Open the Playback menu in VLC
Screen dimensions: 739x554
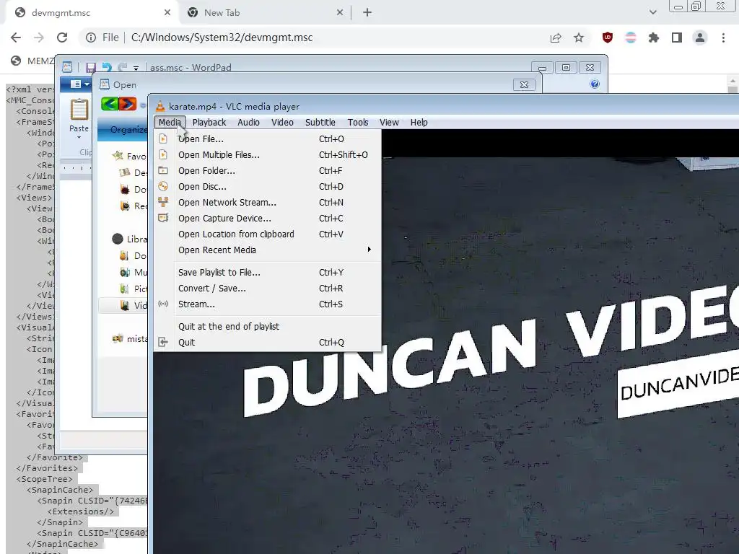[x=209, y=122]
